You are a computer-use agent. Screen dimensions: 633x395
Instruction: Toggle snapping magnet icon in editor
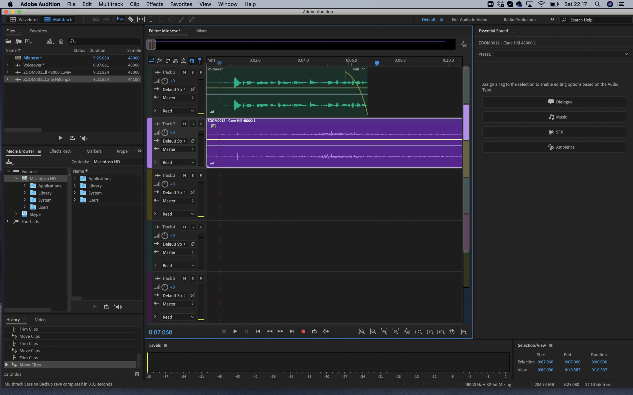click(x=192, y=61)
